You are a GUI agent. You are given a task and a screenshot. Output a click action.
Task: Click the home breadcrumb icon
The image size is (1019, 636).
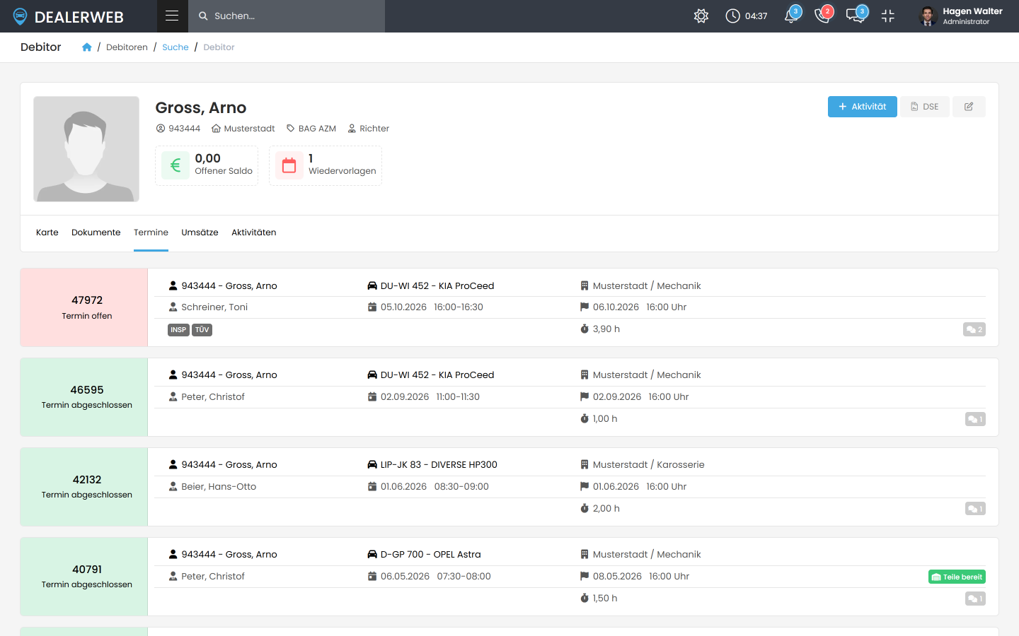click(86, 47)
